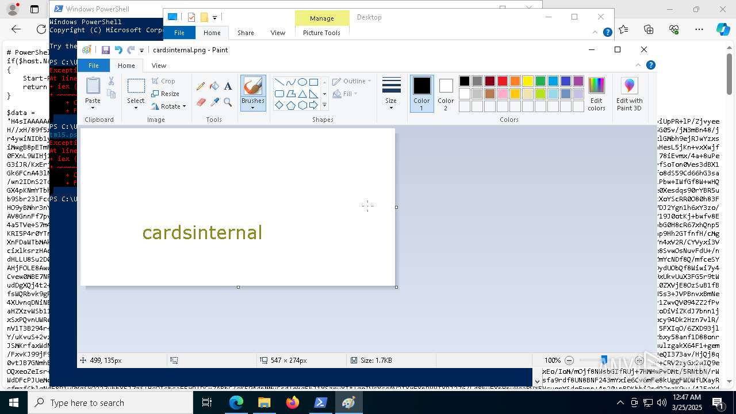Switch to the Paint Home tab
This screenshot has height=414, width=736.
126,66
